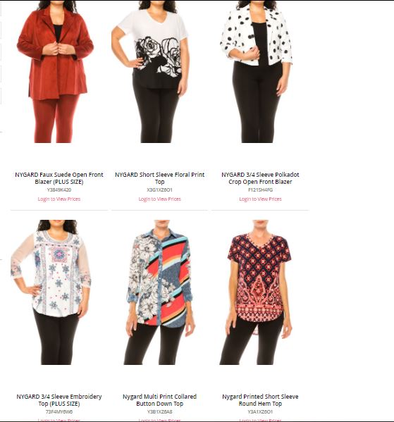Select product code Y3849K420
The height and width of the screenshot is (422, 394).
[59, 190]
